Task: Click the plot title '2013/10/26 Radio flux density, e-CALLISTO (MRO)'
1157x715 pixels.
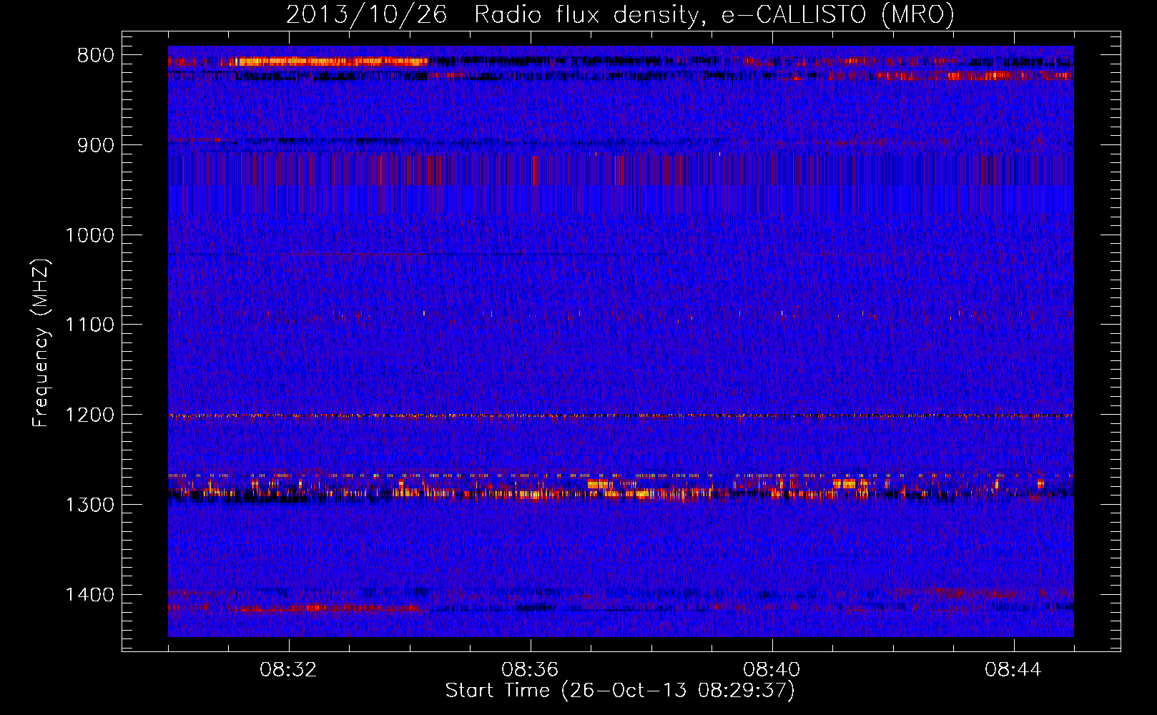Action: [x=620, y=15]
